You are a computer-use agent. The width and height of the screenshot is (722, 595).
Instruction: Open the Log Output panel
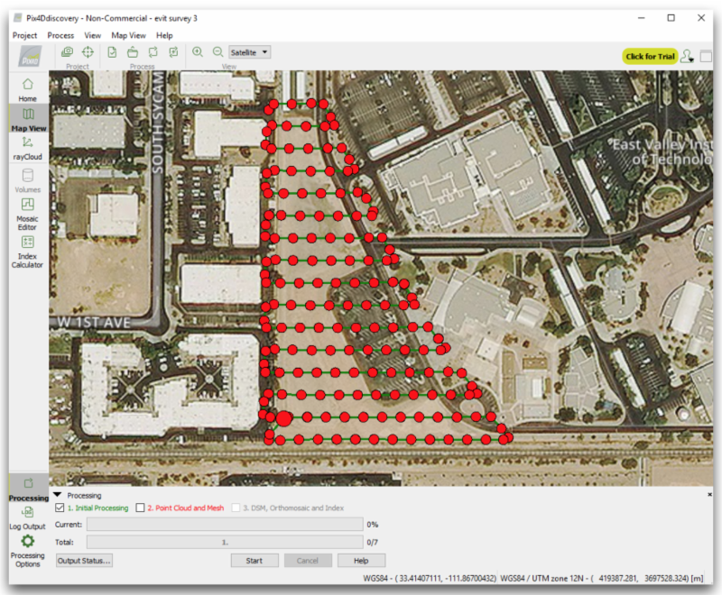(x=28, y=517)
